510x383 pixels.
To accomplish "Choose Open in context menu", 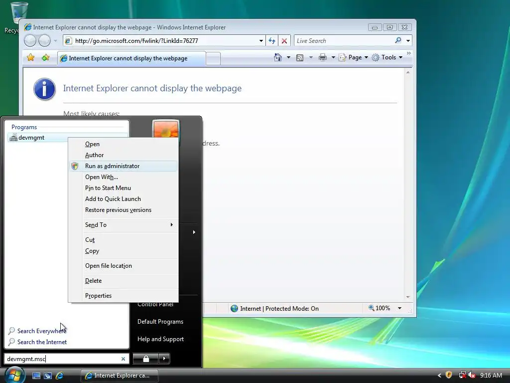I will [x=124, y=144].
